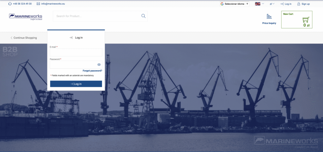Open Google Seleccionar idioma dropdown
Image resolution: width=323 pixels, height=152 pixels.
pyautogui.click(x=235, y=4)
